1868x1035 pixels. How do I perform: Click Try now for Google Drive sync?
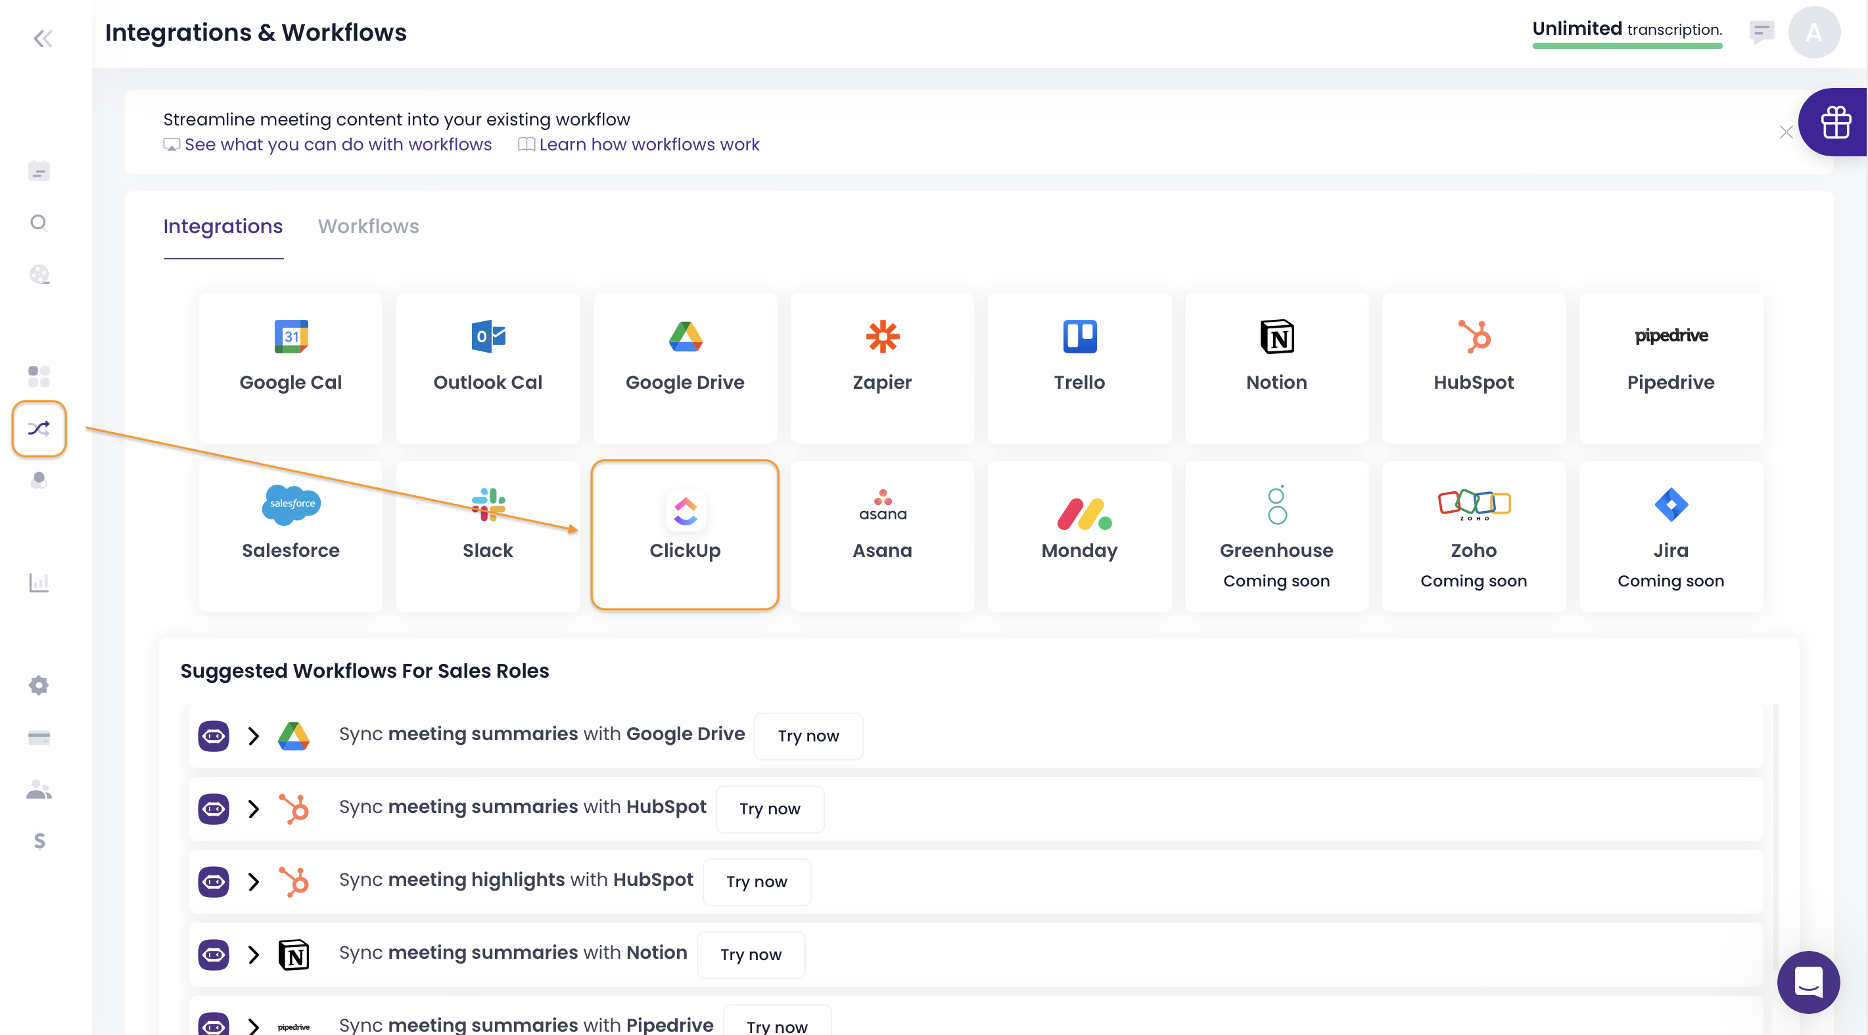pyautogui.click(x=808, y=736)
